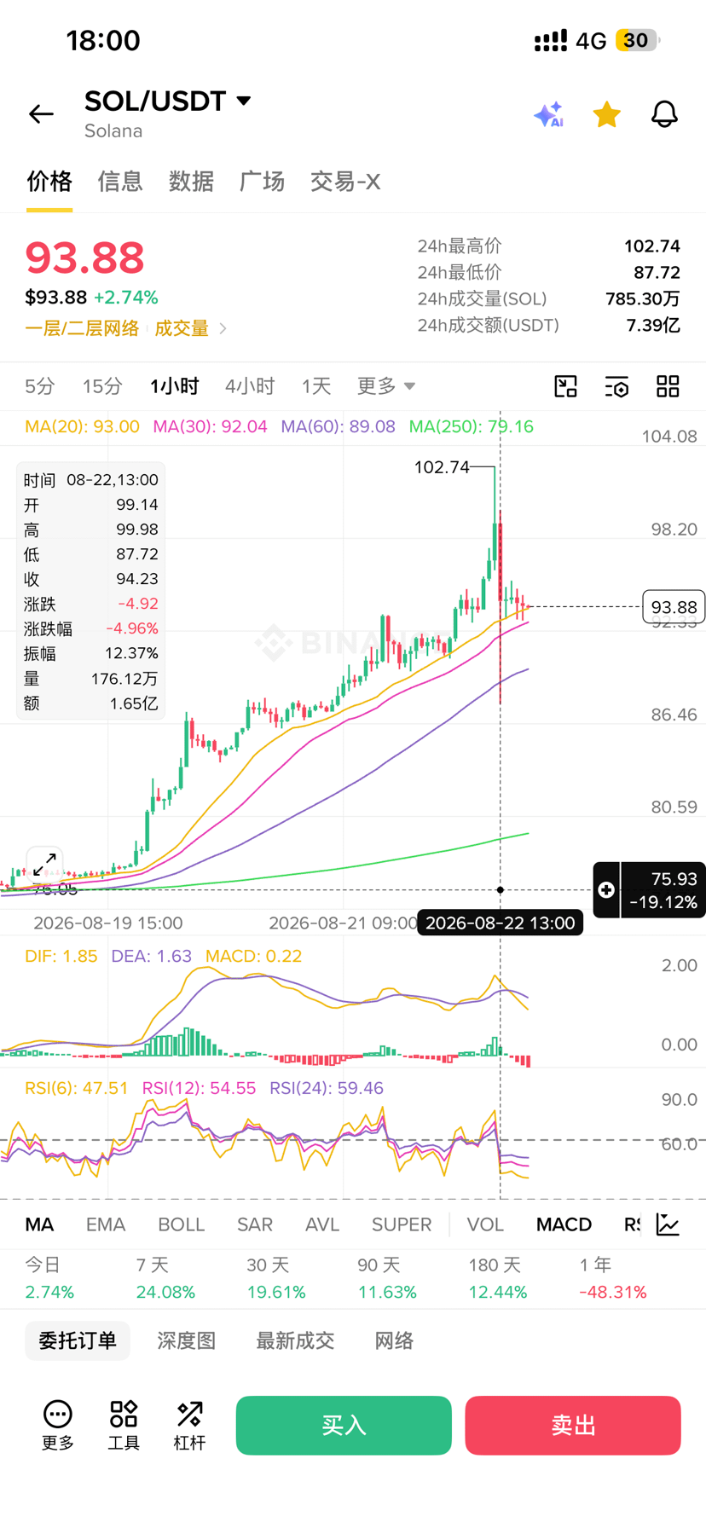
Task: Toggle the favorite star icon
Action: click(x=606, y=113)
